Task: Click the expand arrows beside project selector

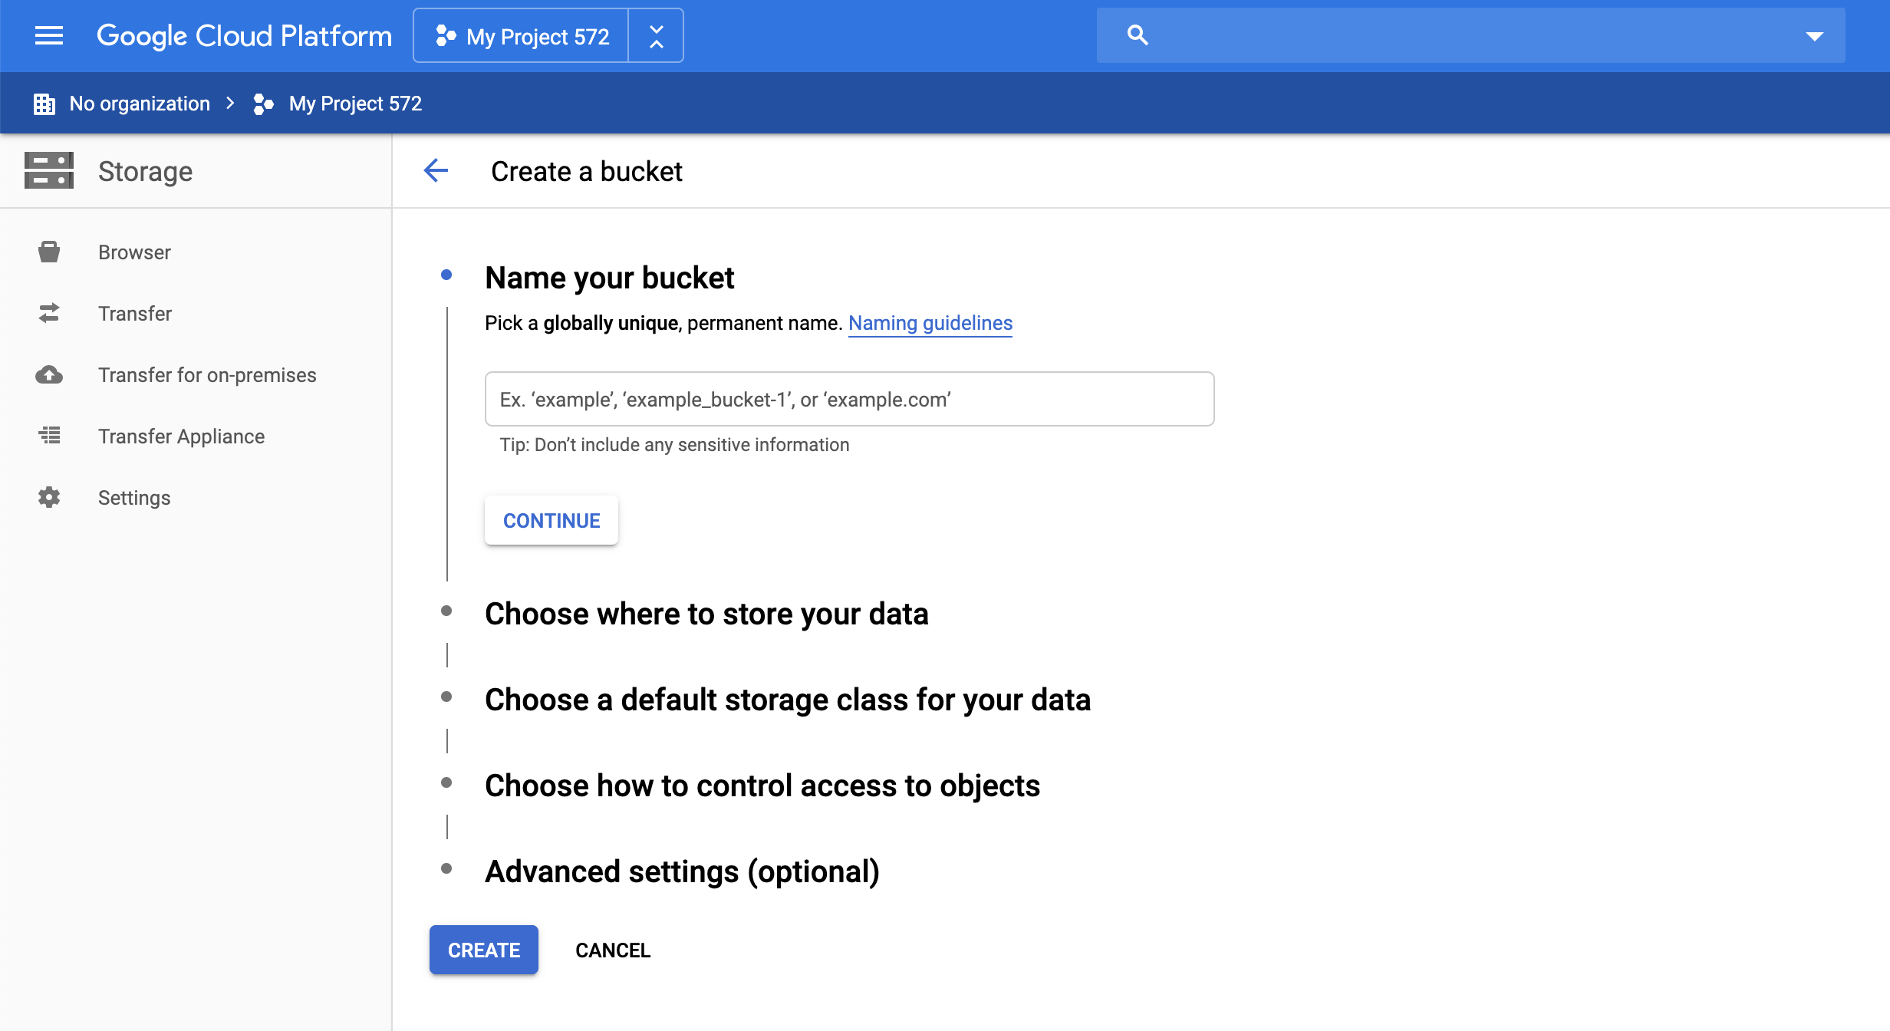Action: [656, 35]
